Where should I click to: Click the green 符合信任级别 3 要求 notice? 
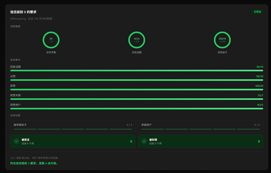34,163
